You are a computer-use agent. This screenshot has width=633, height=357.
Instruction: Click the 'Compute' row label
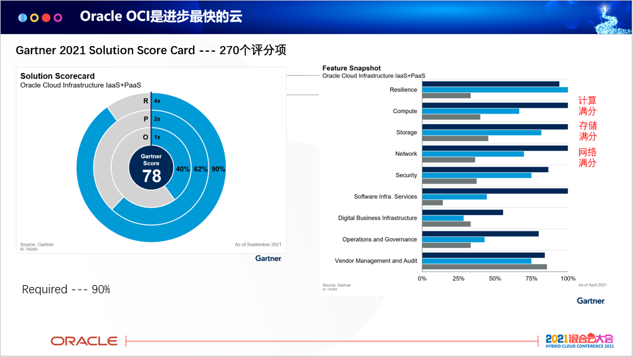coord(405,111)
